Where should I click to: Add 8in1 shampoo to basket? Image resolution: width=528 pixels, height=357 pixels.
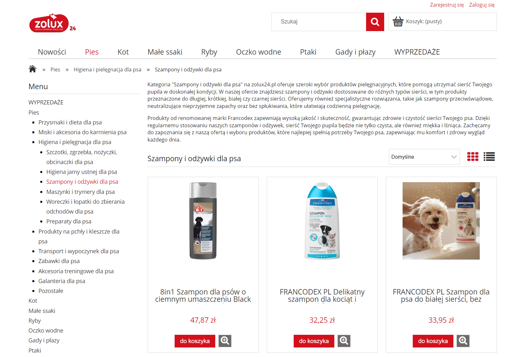[195, 341]
